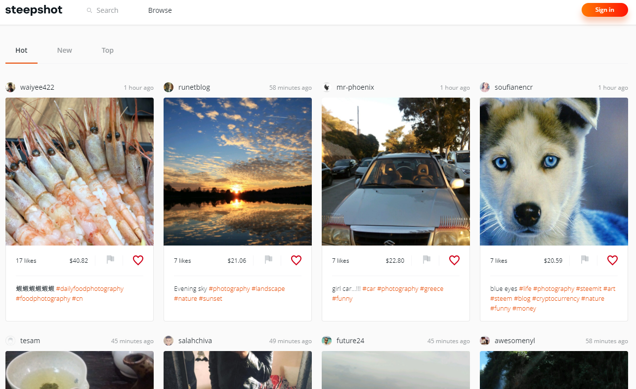636x389 pixels.
Task: Click the Sign in button
Action: point(605,10)
